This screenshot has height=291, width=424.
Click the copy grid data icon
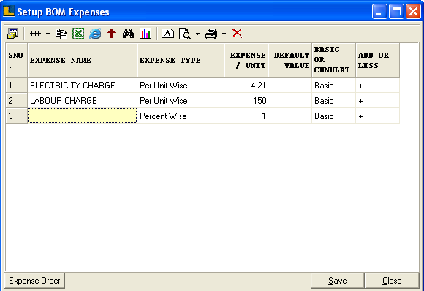point(61,34)
